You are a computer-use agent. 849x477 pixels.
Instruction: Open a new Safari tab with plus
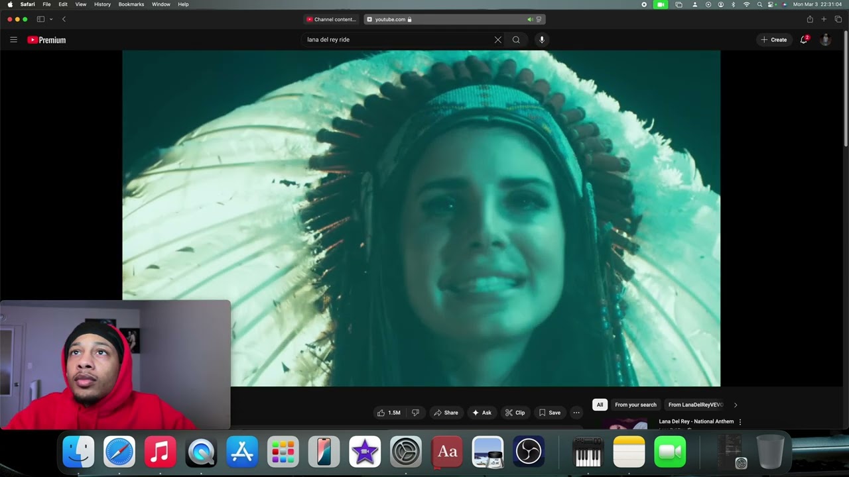coord(824,19)
